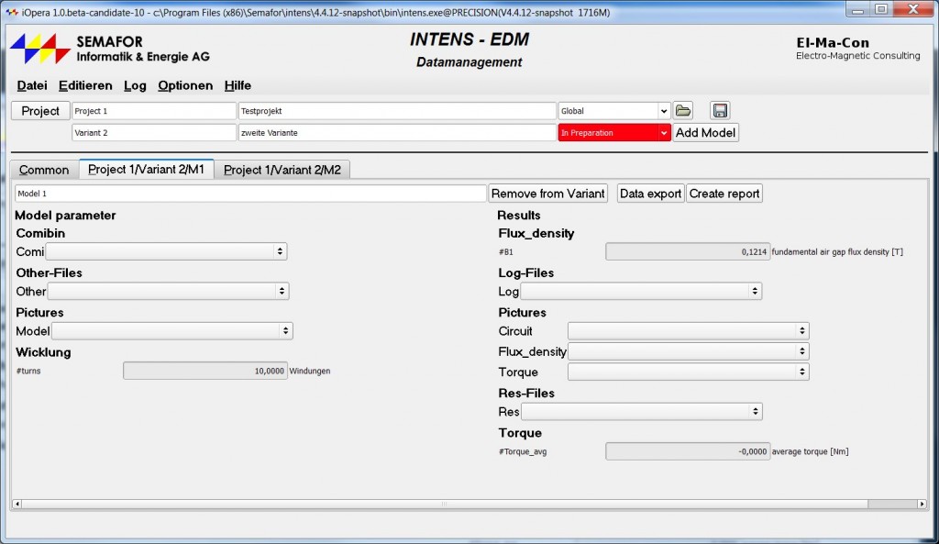
Task: Open the Circuit pictures combo box
Action: 689,331
